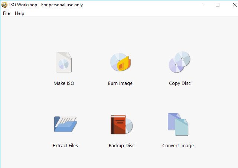Click the Convert Image pages icon
The height and width of the screenshot is (168, 238).
[178, 124]
